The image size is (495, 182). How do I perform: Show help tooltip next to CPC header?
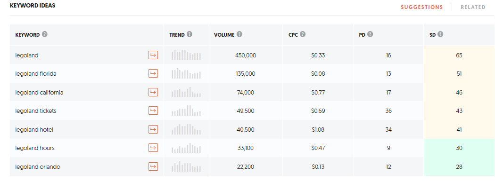click(303, 34)
